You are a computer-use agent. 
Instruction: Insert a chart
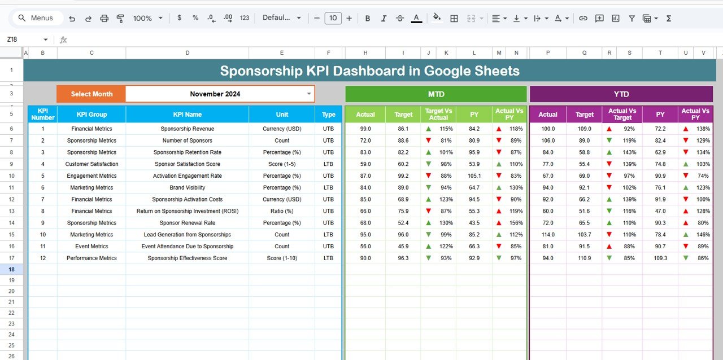615,18
